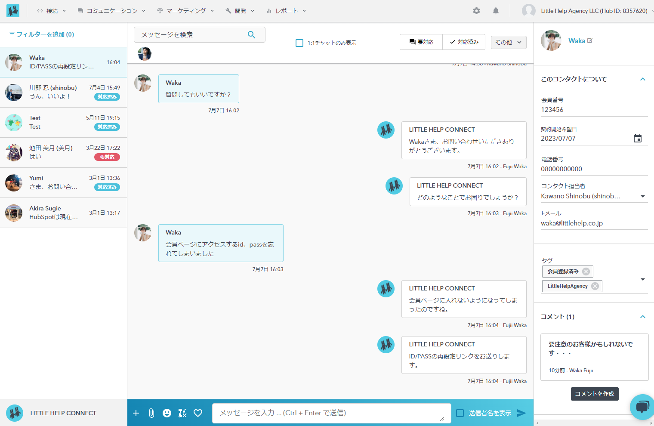This screenshot has height=426, width=654.
Task: Click the heart icon in message bar
Action: (x=198, y=413)
